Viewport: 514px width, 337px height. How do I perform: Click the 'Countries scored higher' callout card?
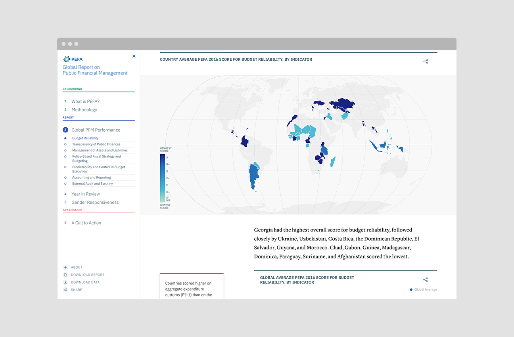[x=192, y=286]
